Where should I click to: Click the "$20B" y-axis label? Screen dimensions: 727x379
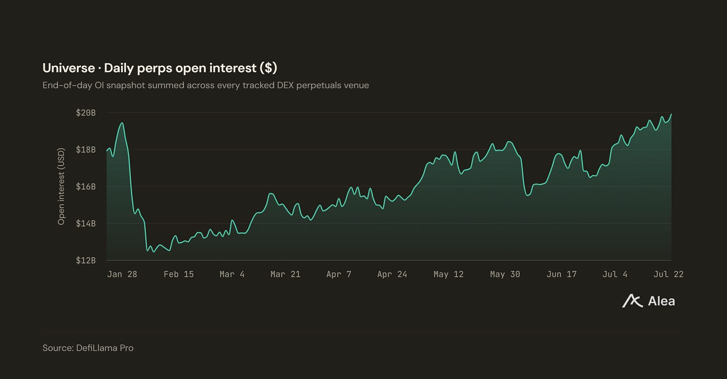pos(86,113)
